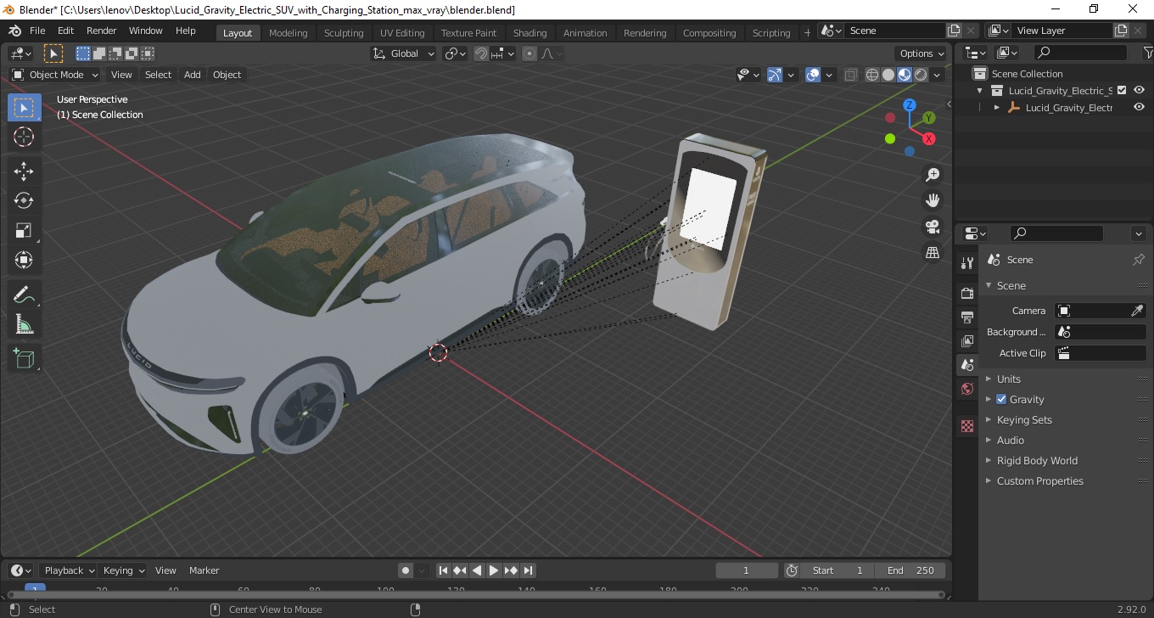The width and height of the screenshot is (1154, 618).
Task: Switch to the UV Editing tab
Action: click(402, 33)
